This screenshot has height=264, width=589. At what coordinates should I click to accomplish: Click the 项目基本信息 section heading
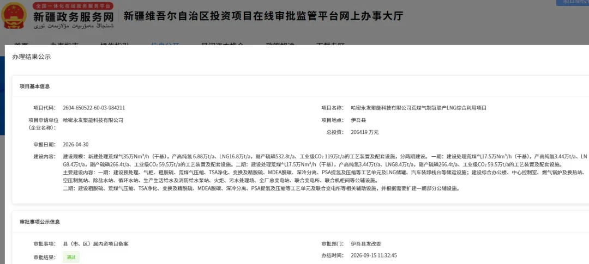(x=35, y=86)
